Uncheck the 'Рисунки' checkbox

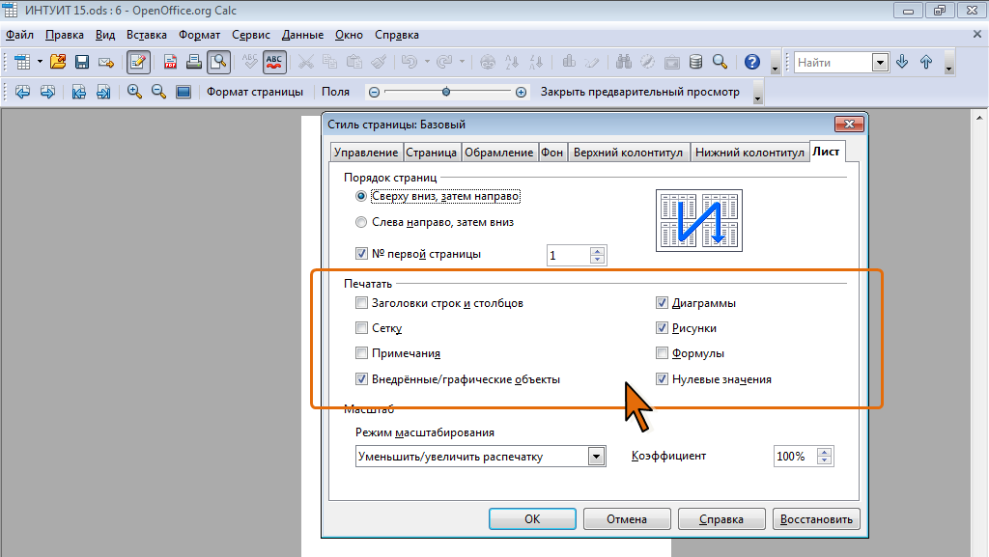point(662,328)
